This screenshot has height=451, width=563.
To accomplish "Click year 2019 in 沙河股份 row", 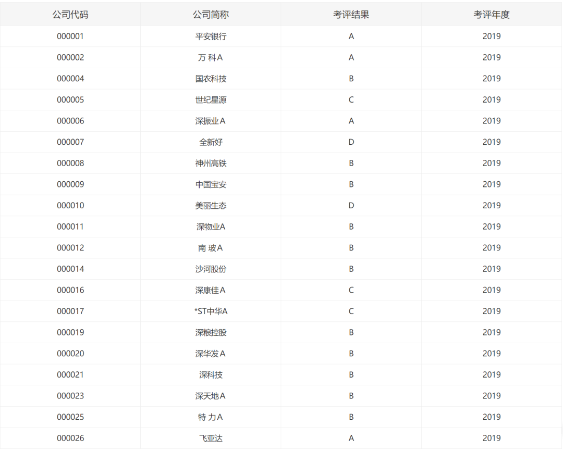I will 492,269.
